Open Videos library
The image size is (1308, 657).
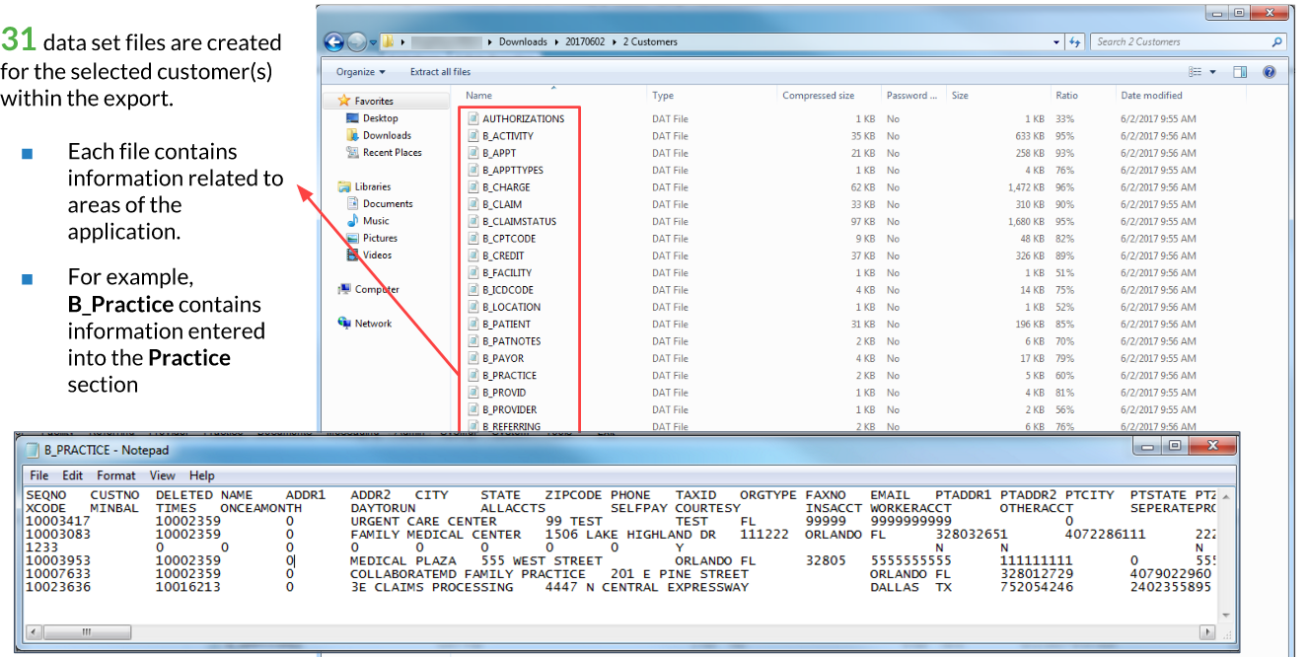[x=377, y=255]
